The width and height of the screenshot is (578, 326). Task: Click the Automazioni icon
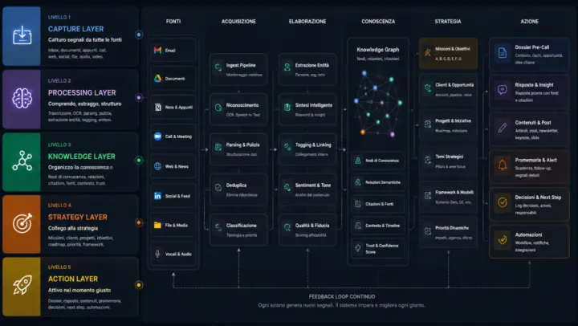(503, 240)
